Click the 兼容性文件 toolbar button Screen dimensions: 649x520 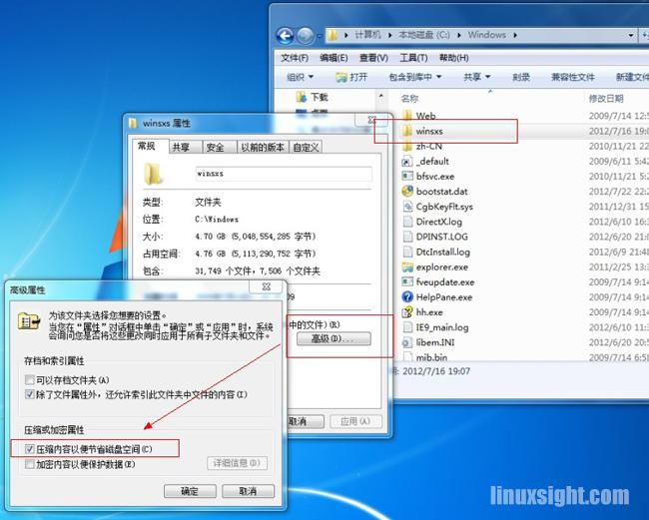click(573, 77)
